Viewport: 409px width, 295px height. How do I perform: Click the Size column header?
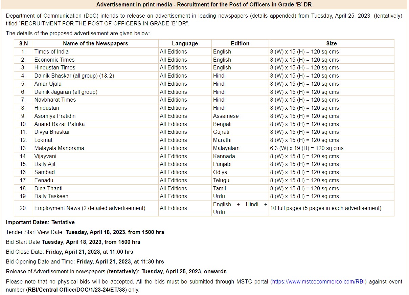coord(332,43)
